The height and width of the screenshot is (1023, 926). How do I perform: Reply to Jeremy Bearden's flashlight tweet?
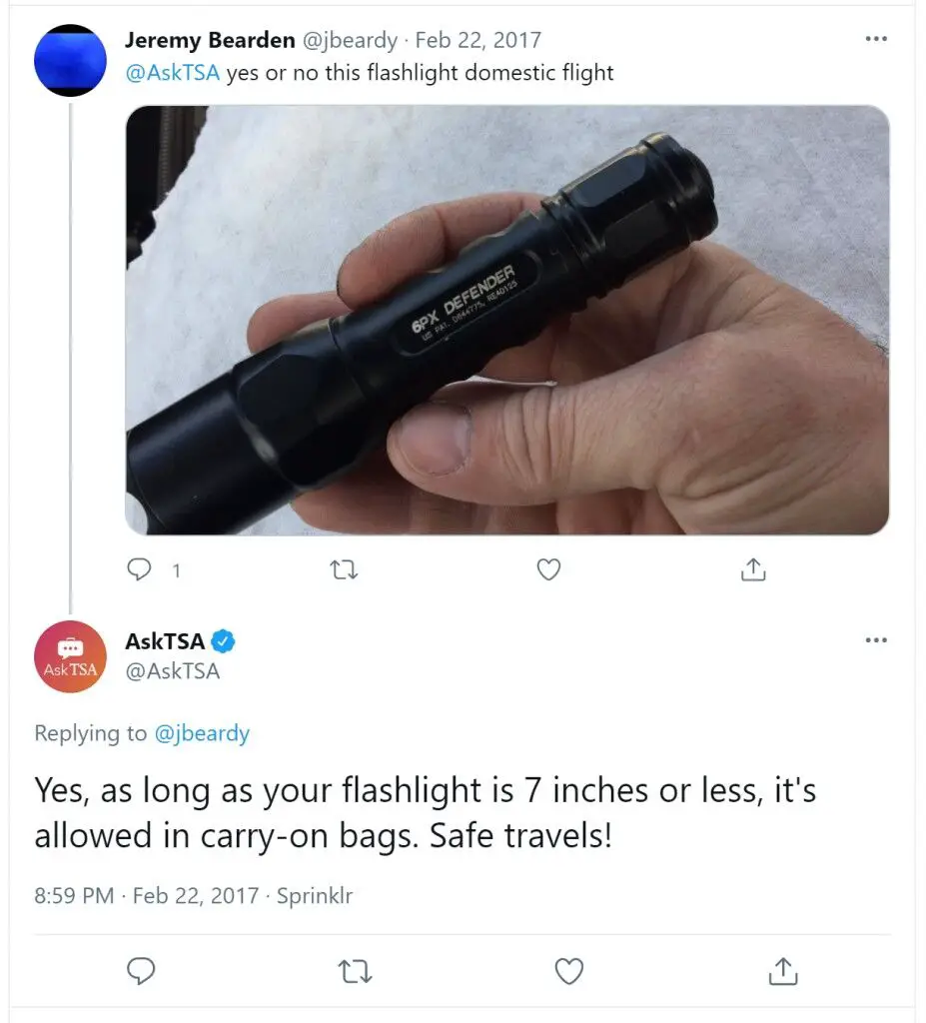pos(140,569)
